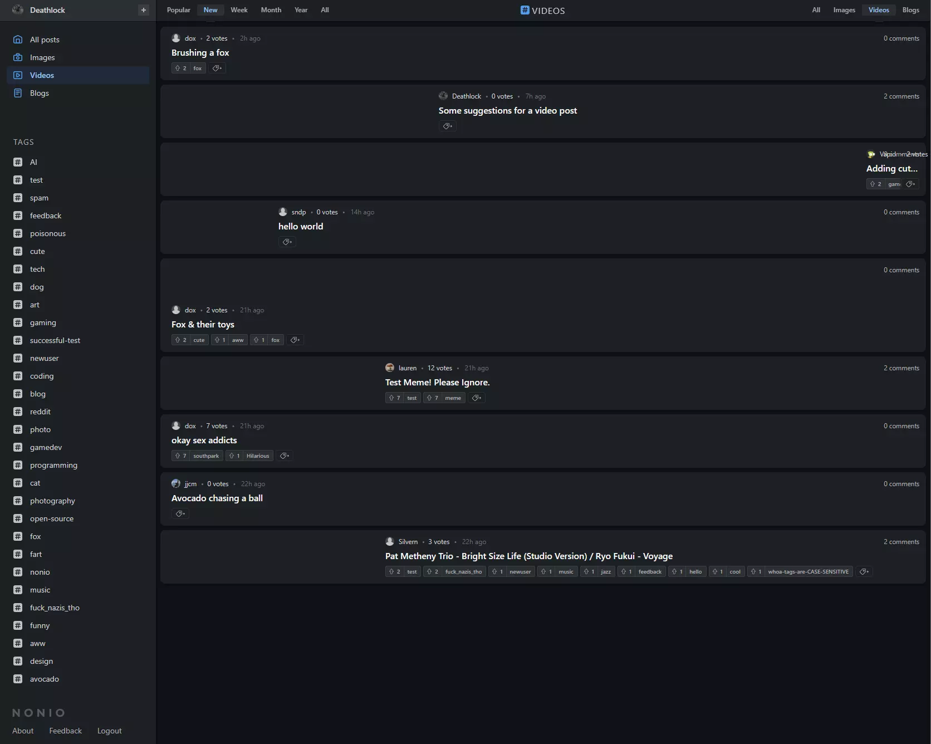
Task: Click lauren's avatar on the Test Meme post
Action: pyautogui.click(x=390, y=368)
